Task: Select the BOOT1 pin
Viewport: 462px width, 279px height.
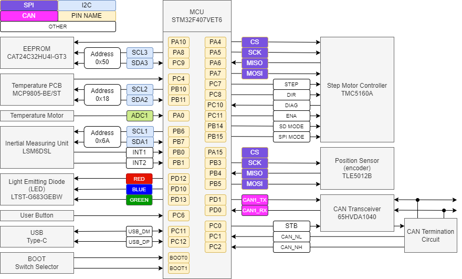Action: point(178,268)
